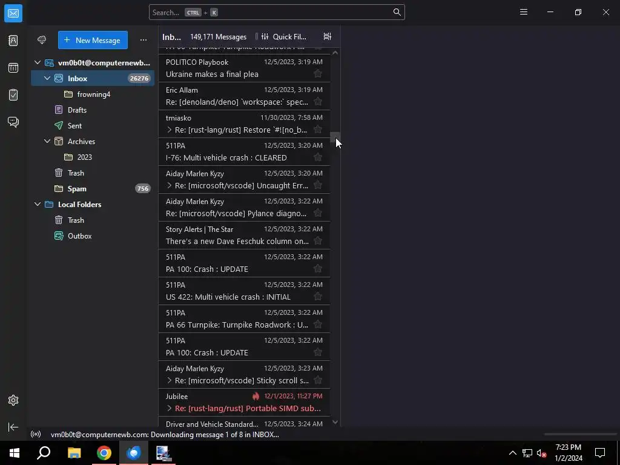Viewport: 620px width, 465px height.
Task: Open POLITICO Playbook message
Action: [x=245, y=68]
